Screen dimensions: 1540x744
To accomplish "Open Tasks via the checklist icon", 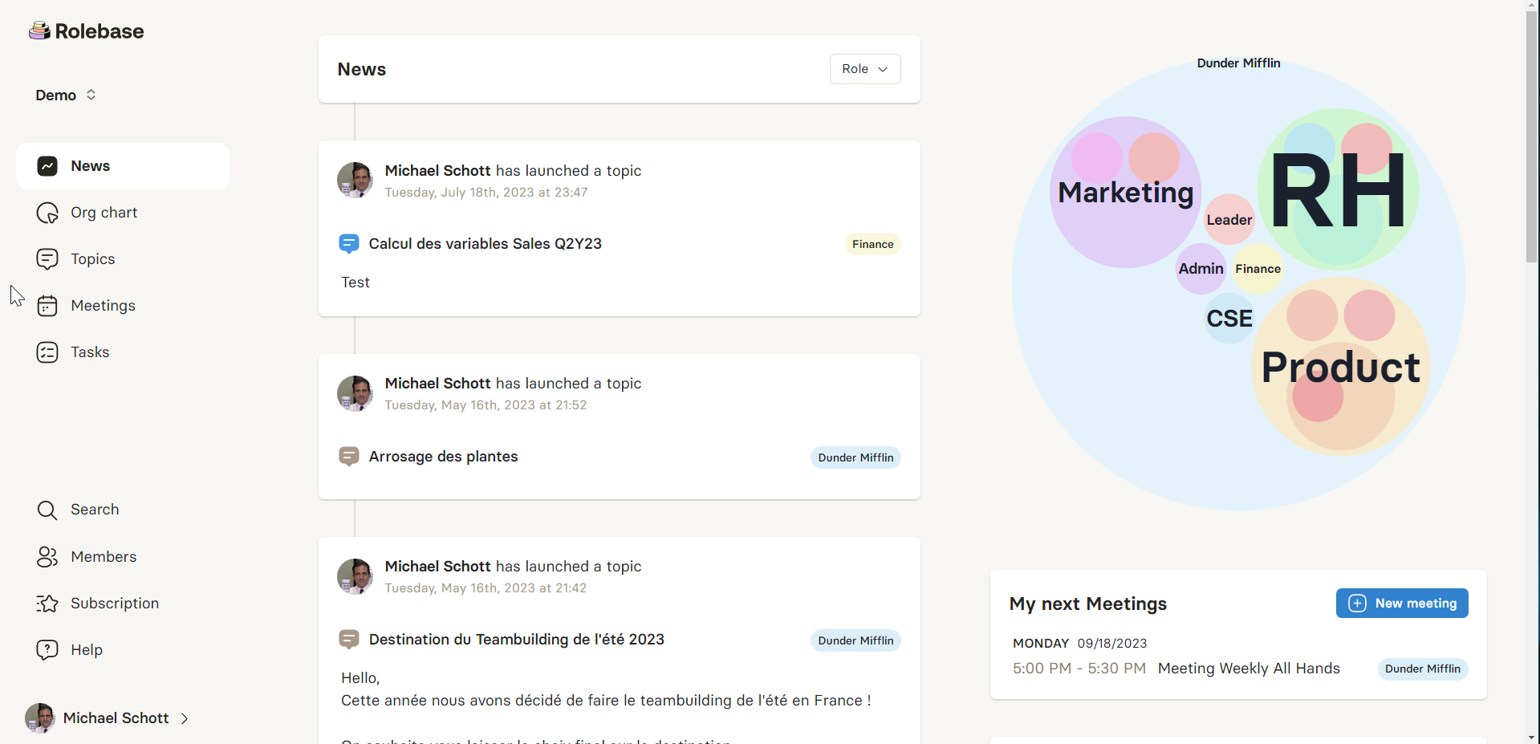I will tap(47, 352).
